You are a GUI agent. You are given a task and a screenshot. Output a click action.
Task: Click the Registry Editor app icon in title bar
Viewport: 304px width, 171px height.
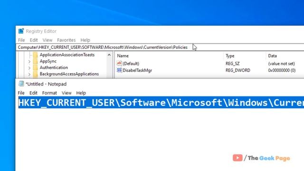tap(21, 31)
